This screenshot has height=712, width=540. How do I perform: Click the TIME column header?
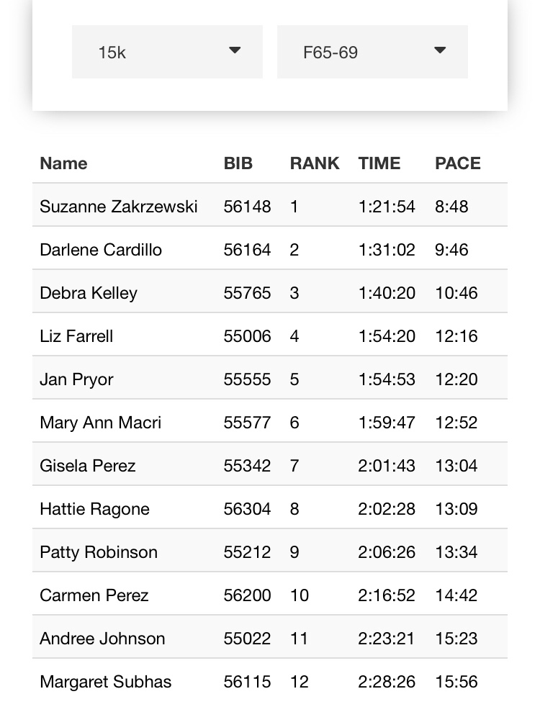(379, 163)
